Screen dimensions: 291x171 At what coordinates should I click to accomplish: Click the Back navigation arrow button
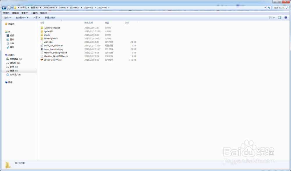click(4, 8)
